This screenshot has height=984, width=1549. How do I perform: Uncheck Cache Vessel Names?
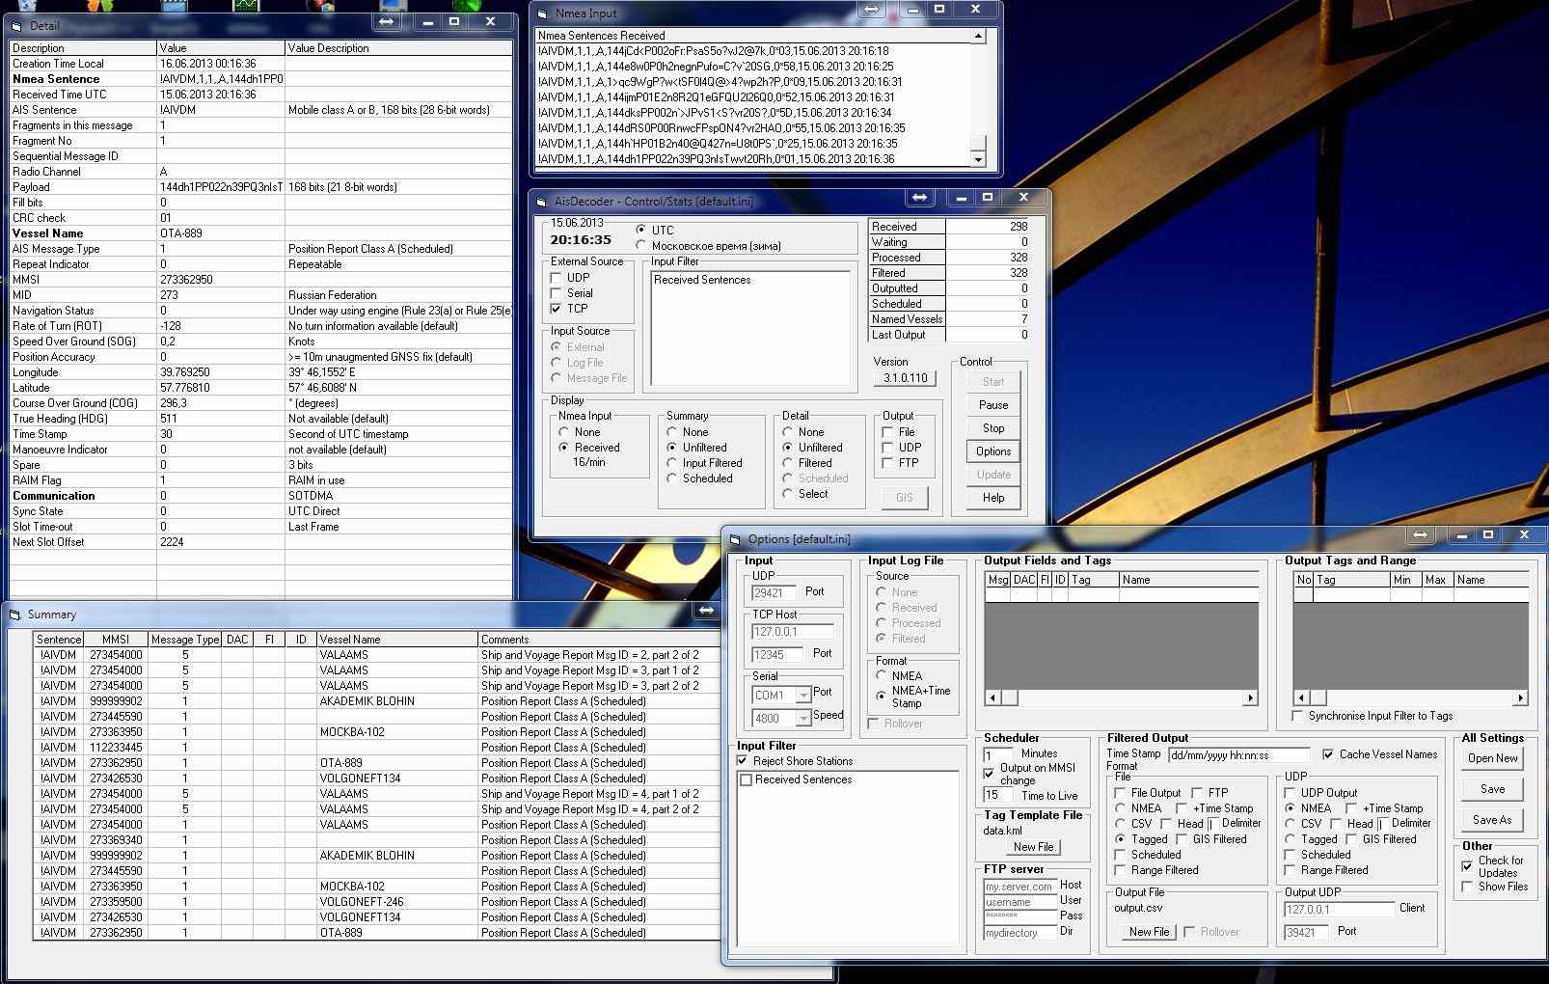(x=1328, y=754)
